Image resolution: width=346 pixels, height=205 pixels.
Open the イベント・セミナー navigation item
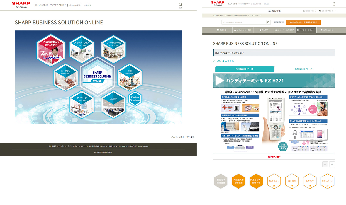pos(306,30)
